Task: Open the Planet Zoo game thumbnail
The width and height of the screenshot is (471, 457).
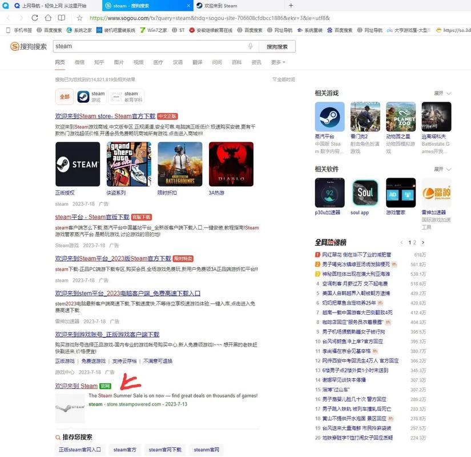Action: (401, 117)
